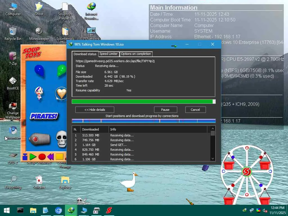Click the Internet Download Manager taskbar button
This screenshot has width=288, height=216.
coord(71,210)
